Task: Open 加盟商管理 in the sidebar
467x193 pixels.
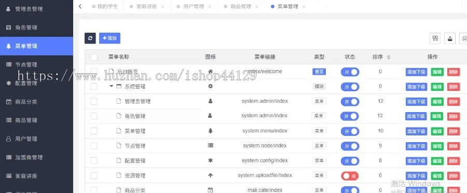Action: click(x=36, y=157)
